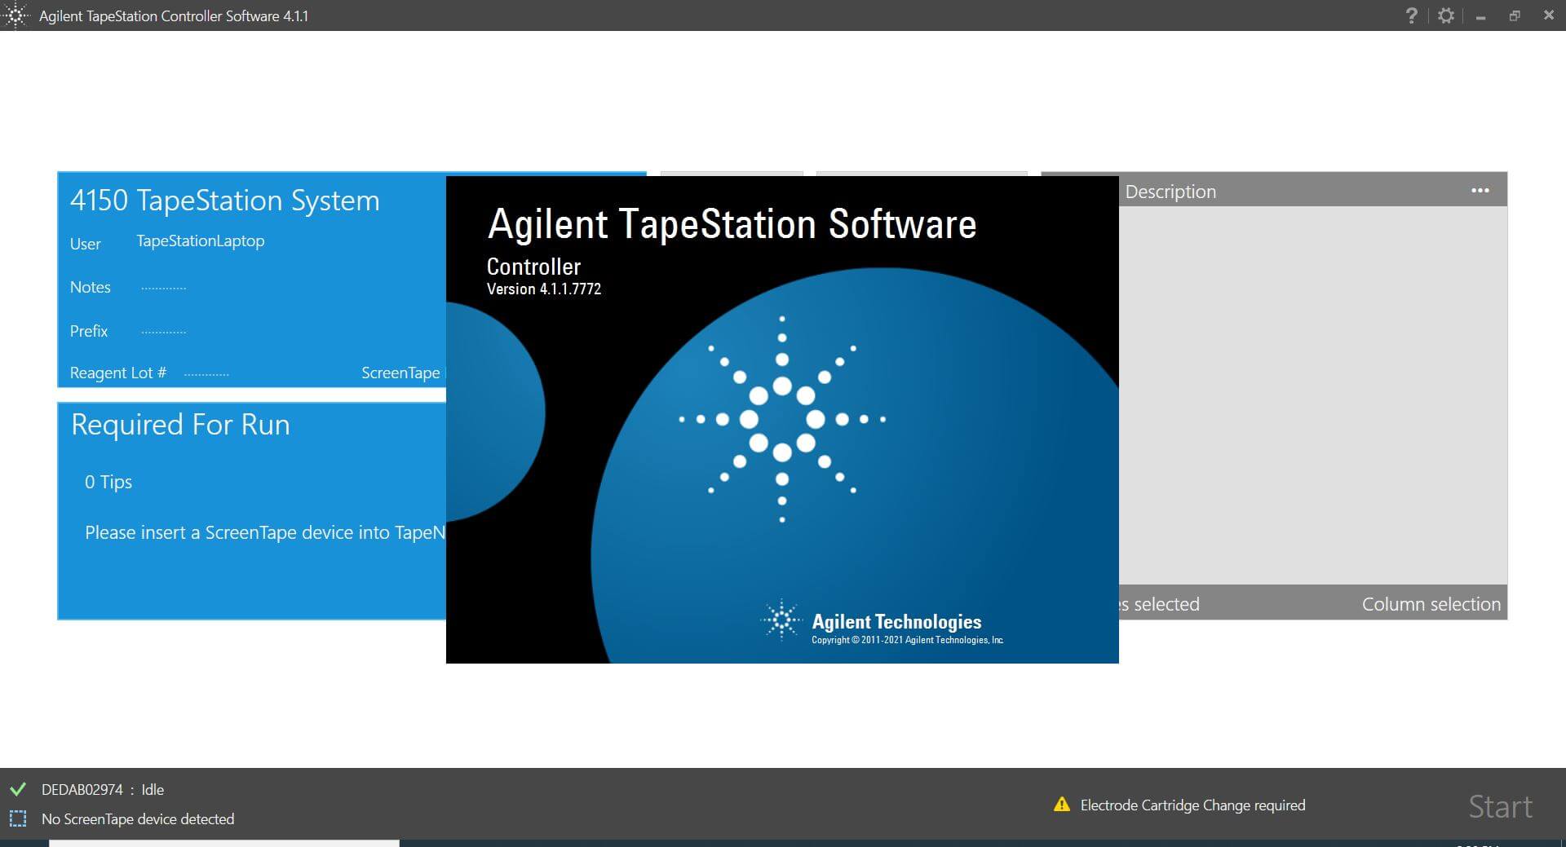The image size is (1566, 847).
Task: Click the Electrode Cartridge Change required message
Action: click(x=1192, y=805)
